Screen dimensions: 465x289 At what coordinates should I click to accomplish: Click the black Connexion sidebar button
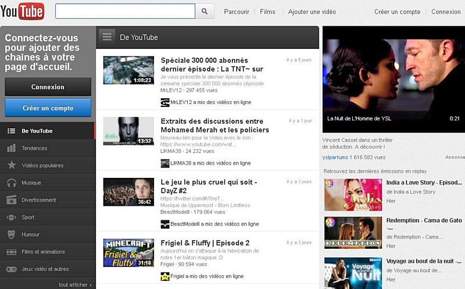point(48,87)
